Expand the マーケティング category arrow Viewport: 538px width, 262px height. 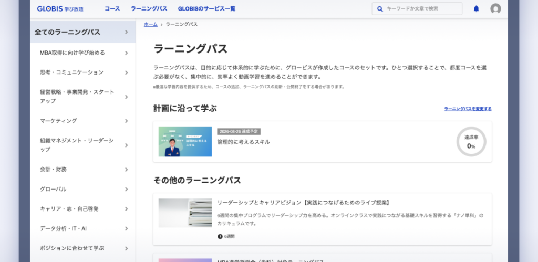(x=127, y=121)
